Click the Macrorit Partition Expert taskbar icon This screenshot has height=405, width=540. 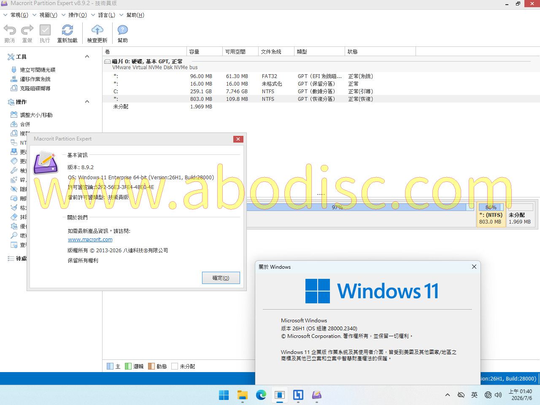(317, 395)
